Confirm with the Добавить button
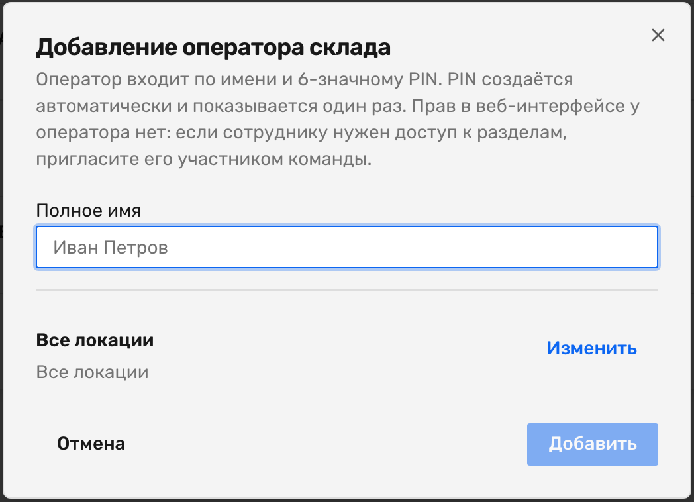The width and height of the screenshot is (694, 502). [592, 444]
